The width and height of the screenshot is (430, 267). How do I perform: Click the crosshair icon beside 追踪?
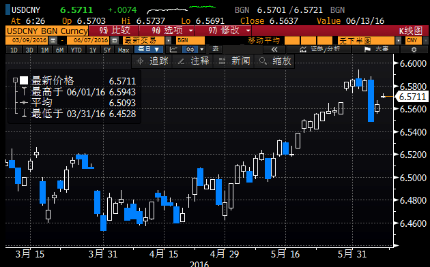click(x=140, y=61)
